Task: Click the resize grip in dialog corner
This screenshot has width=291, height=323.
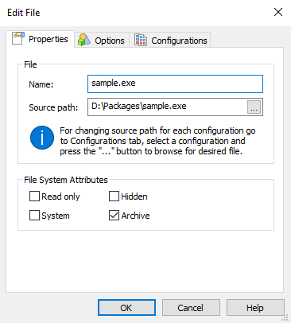Action: point(285,317)
